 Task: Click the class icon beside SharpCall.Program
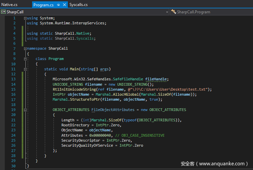click(173, 12)
